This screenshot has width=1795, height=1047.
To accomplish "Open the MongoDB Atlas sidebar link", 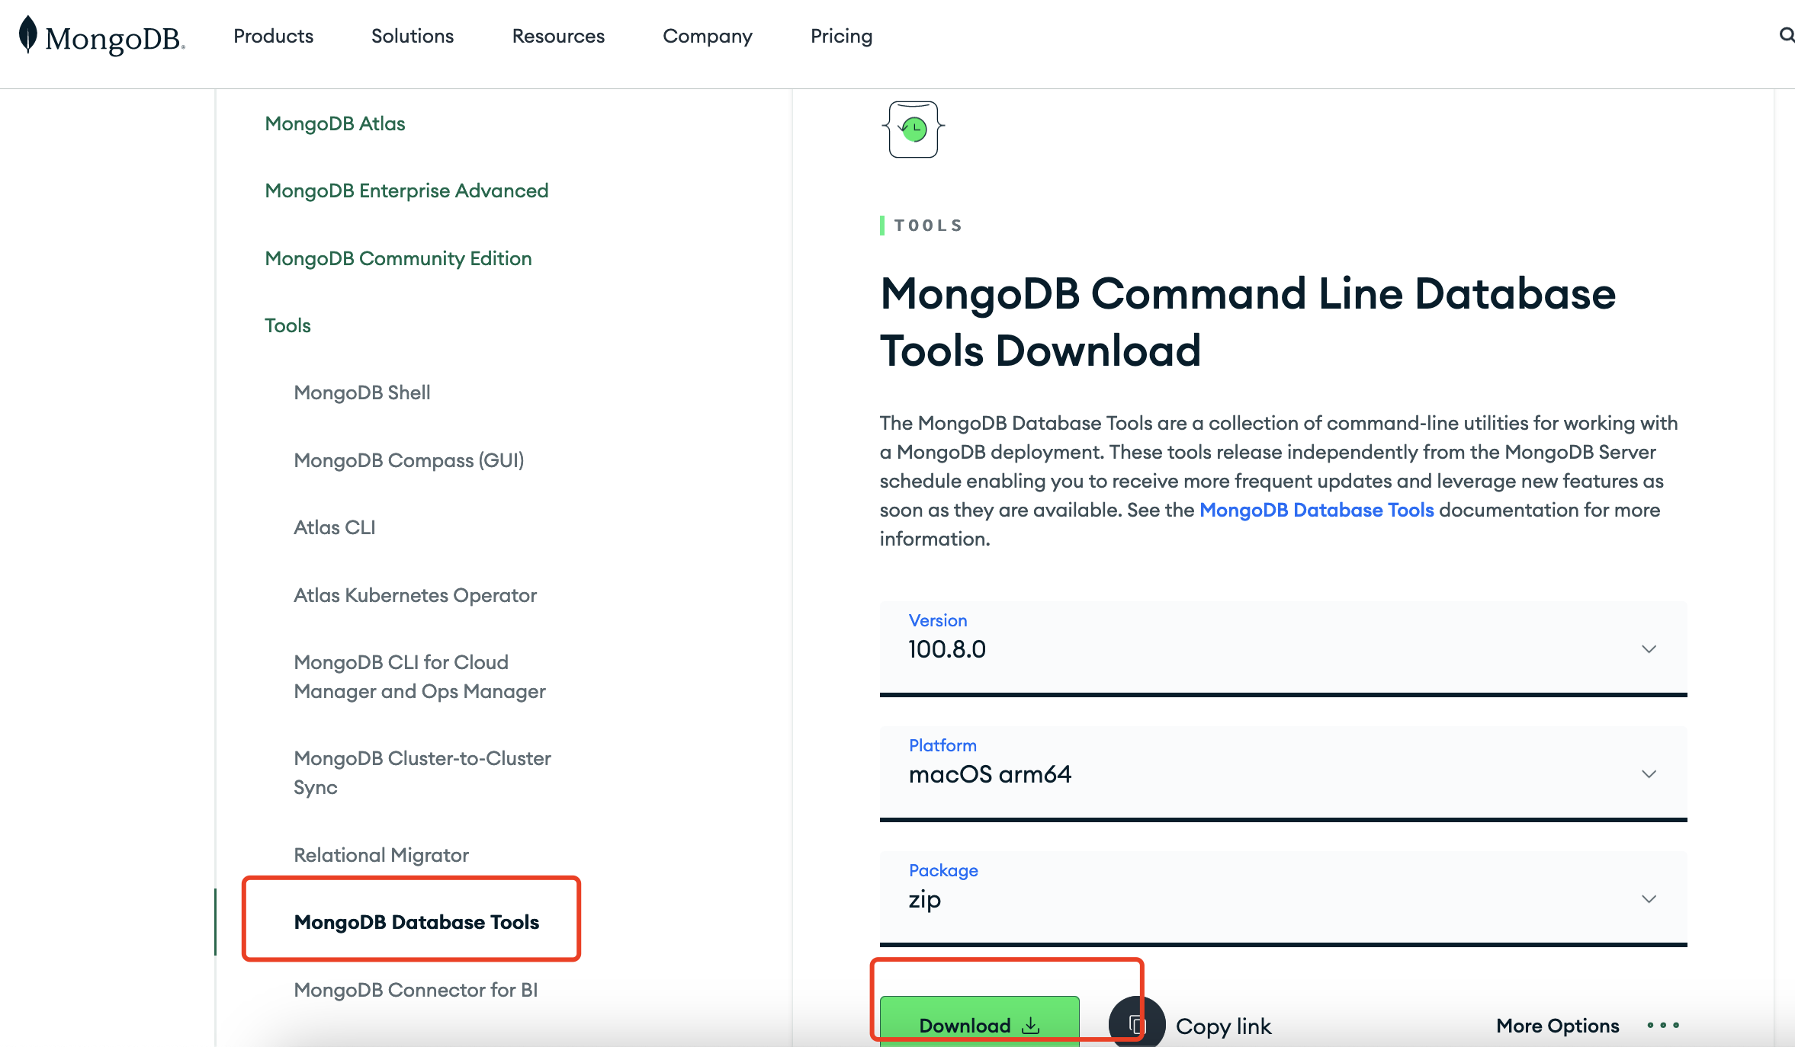I will coord(335,123).
